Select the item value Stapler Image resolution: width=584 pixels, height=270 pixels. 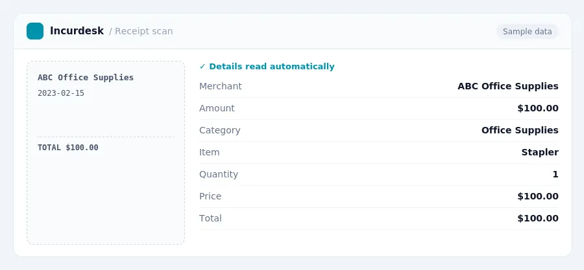[540, 152]
